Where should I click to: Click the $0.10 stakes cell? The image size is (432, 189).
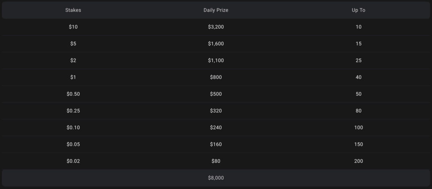click(x=73, y=127)
